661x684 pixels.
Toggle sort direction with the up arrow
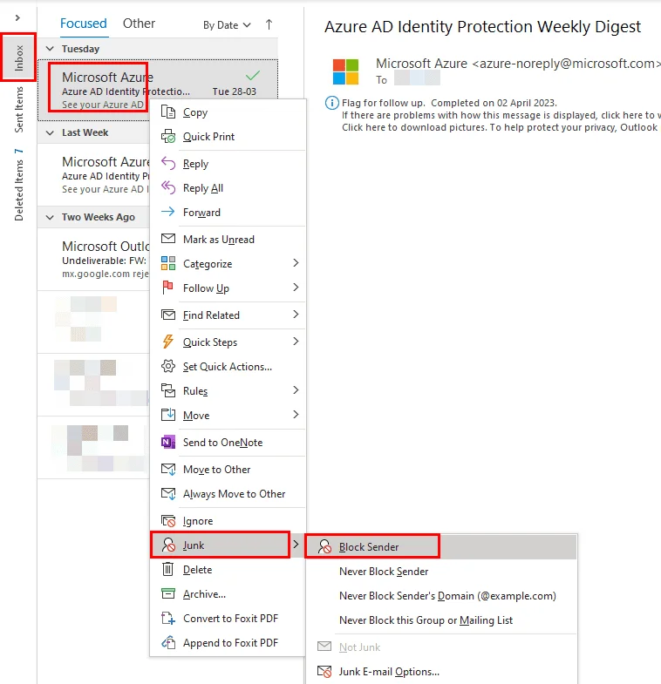tap(269, 25)
